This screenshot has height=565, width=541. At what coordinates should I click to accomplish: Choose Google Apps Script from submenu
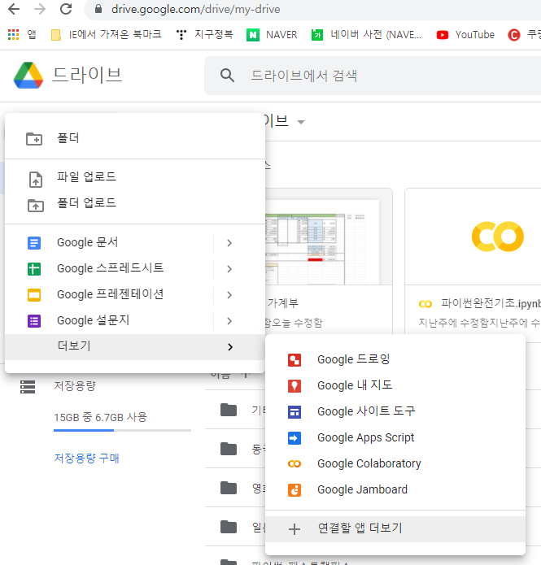tap(395, 438)
